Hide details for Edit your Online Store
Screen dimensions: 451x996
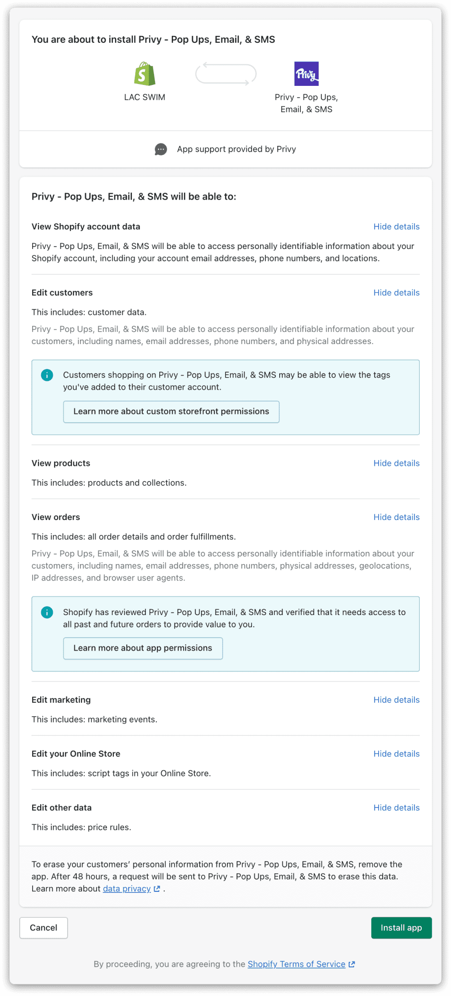click(396, 753)
